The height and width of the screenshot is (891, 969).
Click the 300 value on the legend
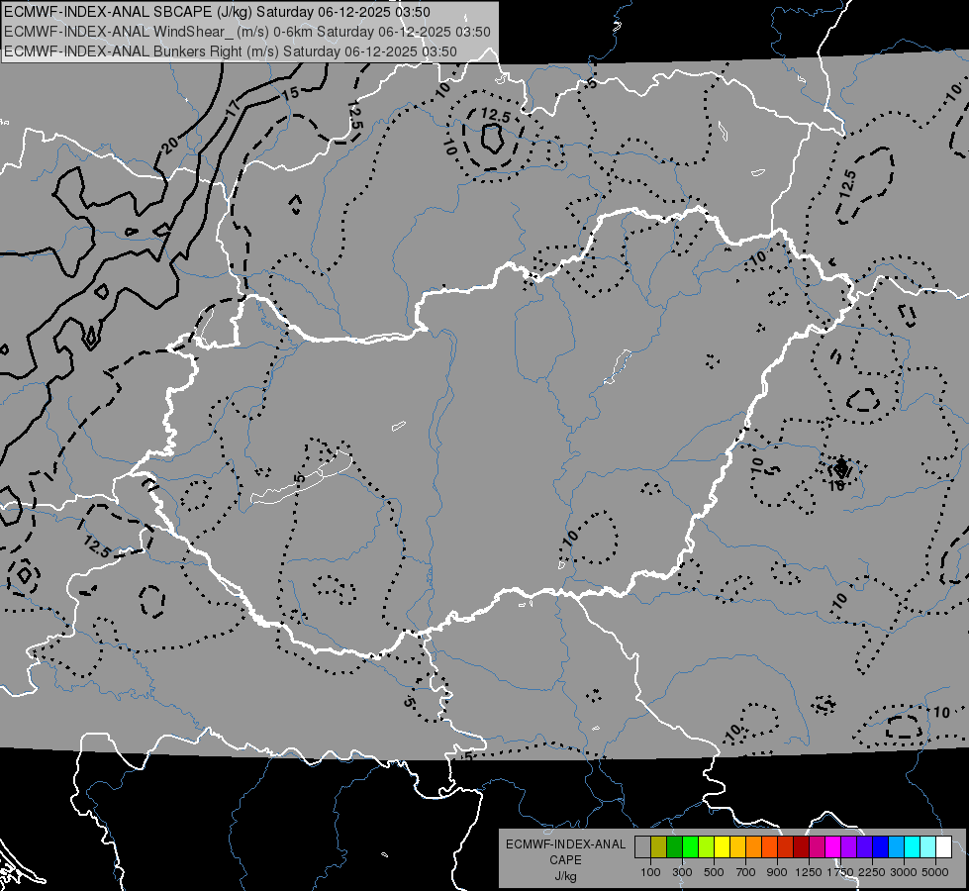click(x=682, y=872)
